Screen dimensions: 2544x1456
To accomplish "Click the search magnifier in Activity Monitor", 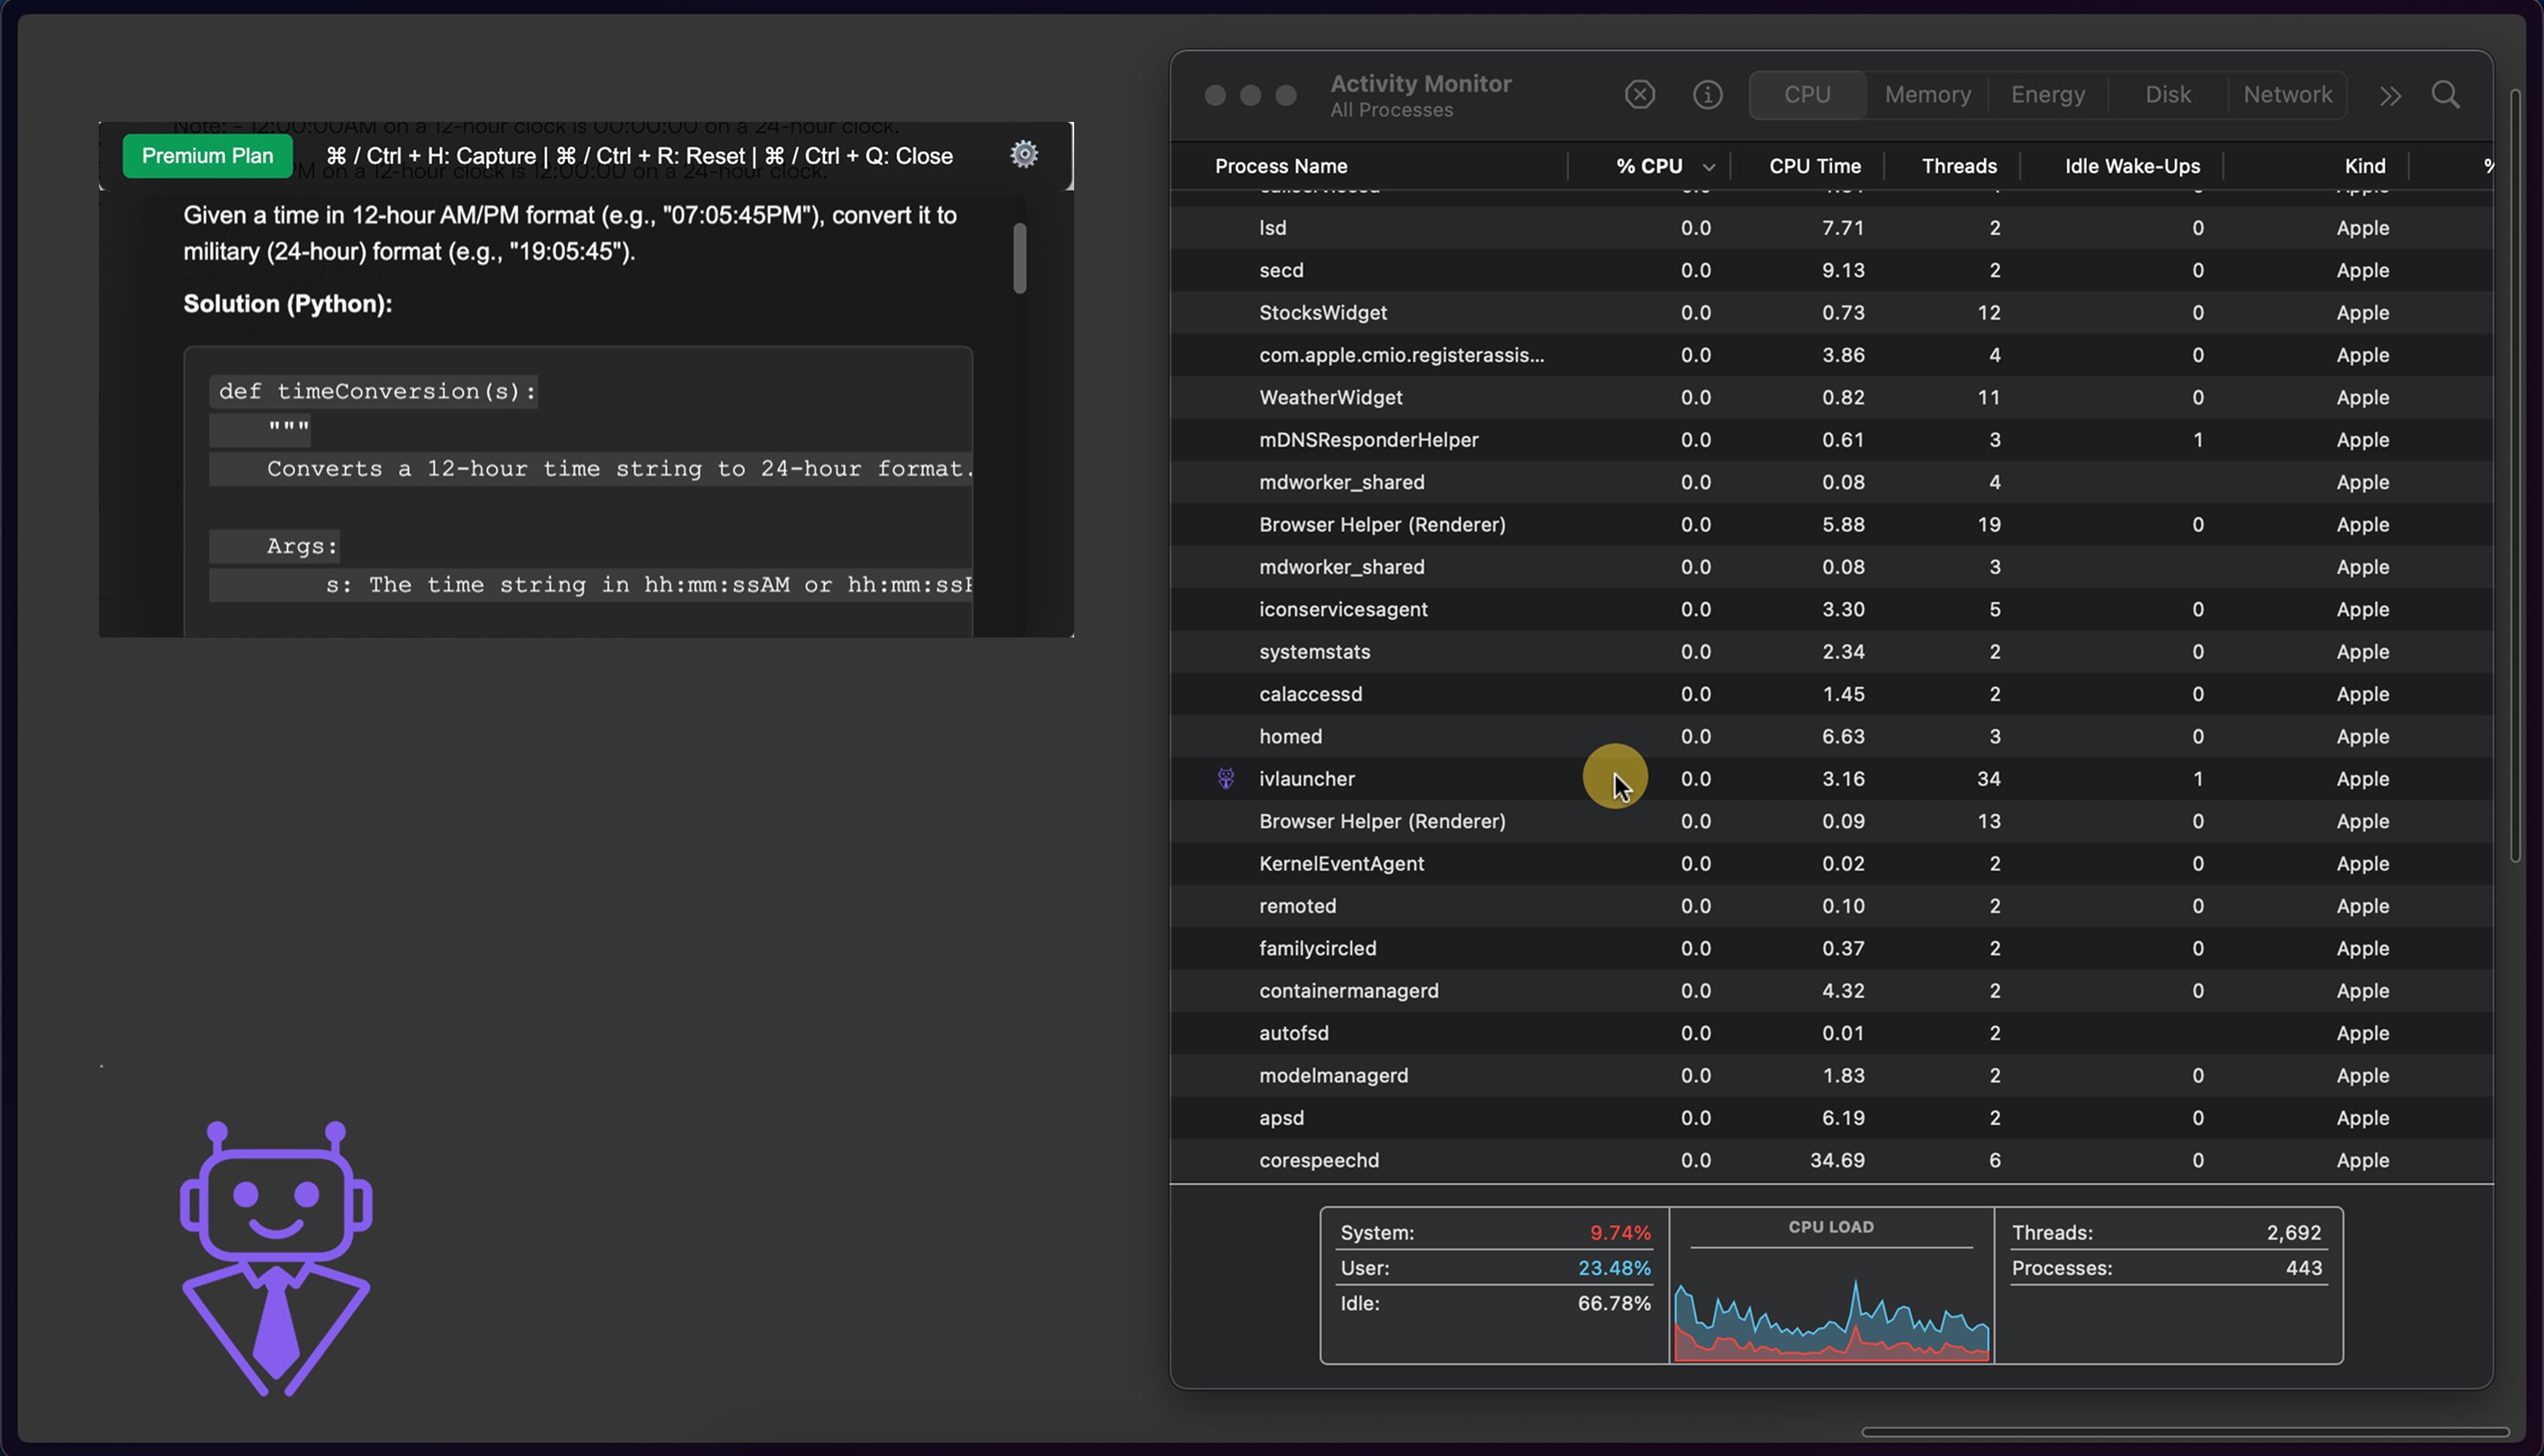I will [2445, 95].
